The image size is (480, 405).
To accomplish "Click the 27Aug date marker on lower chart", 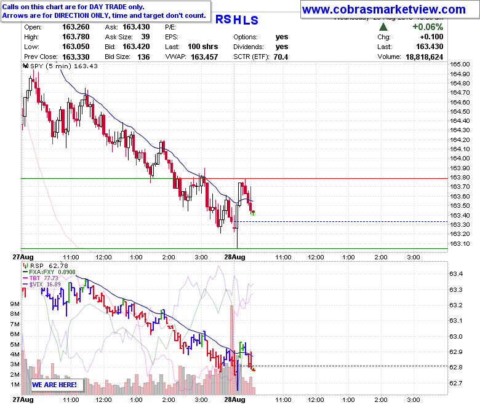I will [x=23, y=400].
